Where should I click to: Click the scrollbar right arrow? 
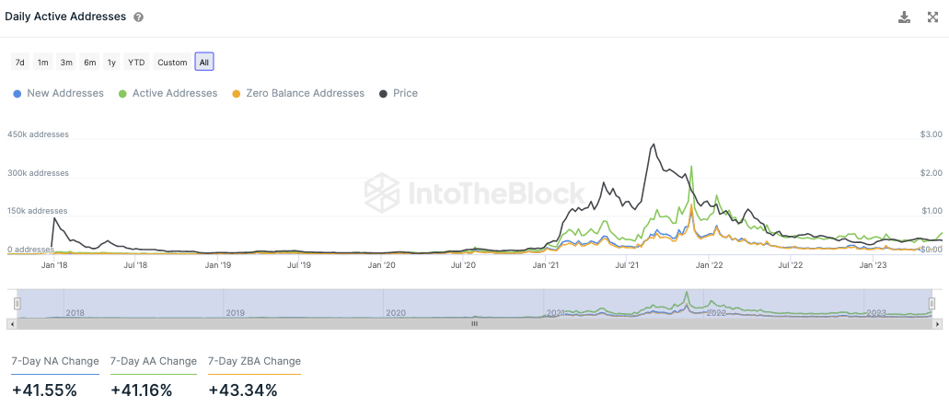(937, 324)
